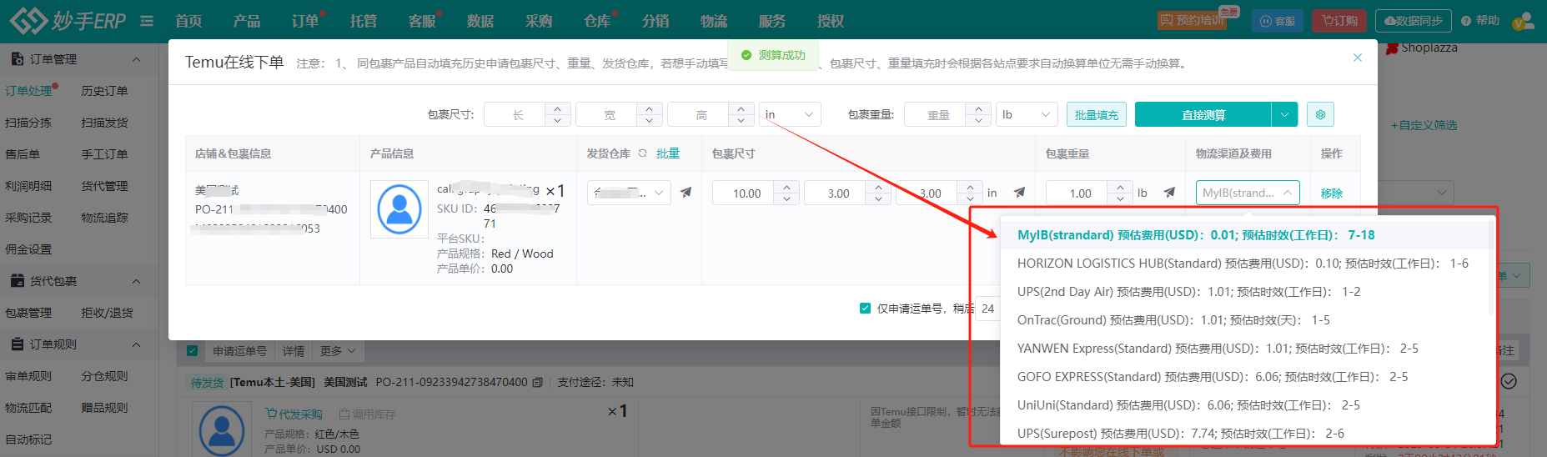Open the blue 客服 chat button at top right
Image resolution: width=1547 pixels, height=457 pixels.
pos(1278,21)
